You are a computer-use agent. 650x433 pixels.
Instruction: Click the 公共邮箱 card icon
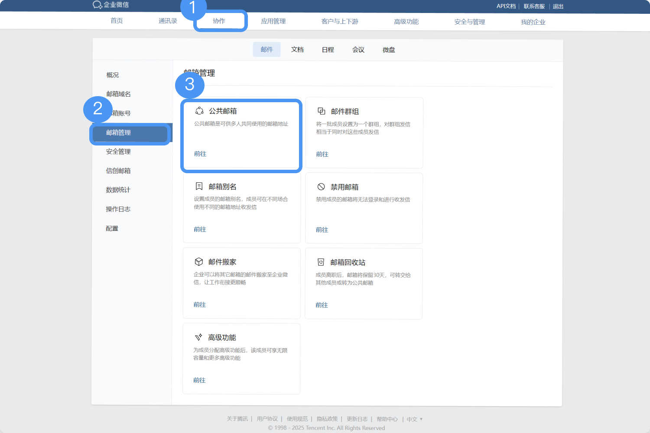tap(199, 111)
